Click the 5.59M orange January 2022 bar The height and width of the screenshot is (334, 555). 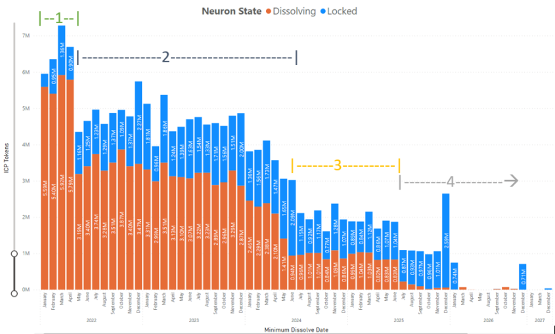tap(45, 188)
